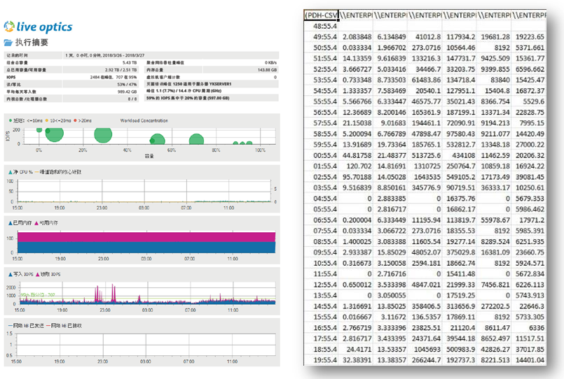Click the 2.92 TB / 2.51 TB value
This screenshot has height=379, width=564.
pos(121,70)
